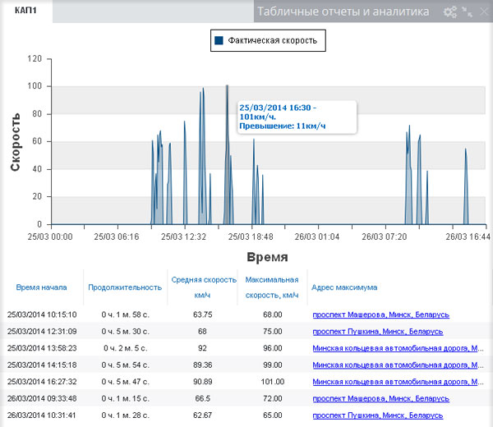Open проспект Пушкина link in last row
Screen dimensions: 493x427
coord(377,416)
